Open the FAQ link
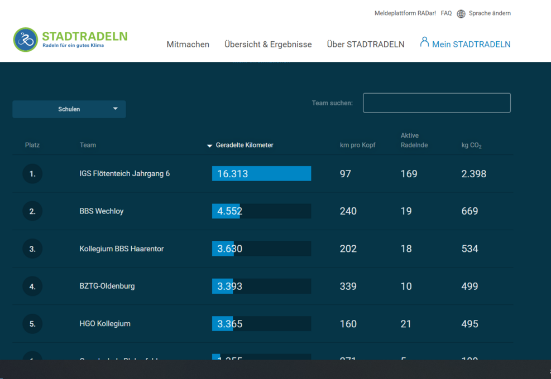This screenshot has height=379, width=551. tap(446, 13)
